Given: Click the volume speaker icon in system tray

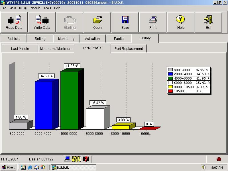Looking at the screenshot, I should tap(203, 167).
